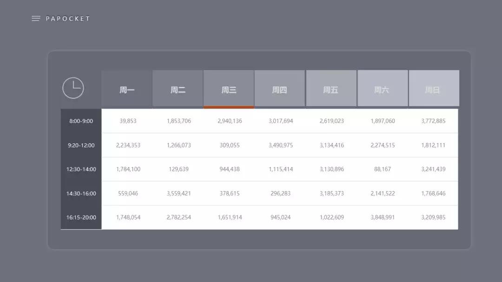Open the hamburger menu icon

(x=36, y=19)
